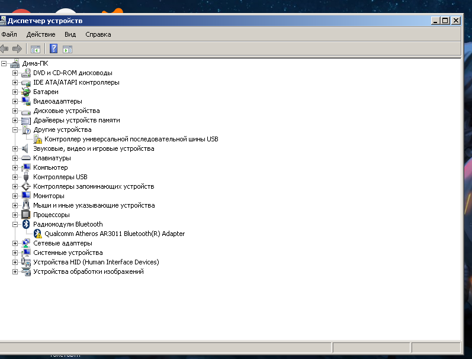
Task: Collapse the Другие устройства category
Action: tap(15, 130)
